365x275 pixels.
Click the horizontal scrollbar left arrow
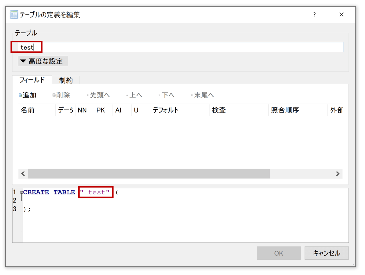coord(23,174)
